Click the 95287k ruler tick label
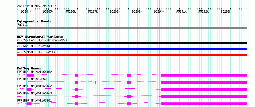The height and width of the screenshot is (107, 255). [x=93, y=11]
